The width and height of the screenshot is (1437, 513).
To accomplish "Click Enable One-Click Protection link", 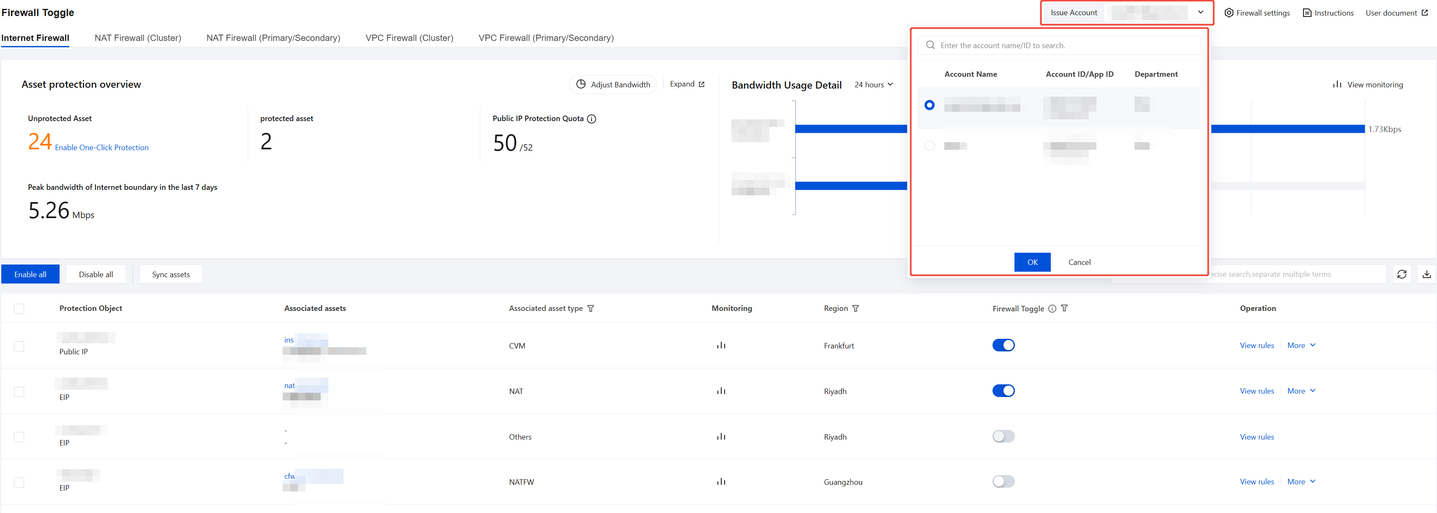I will tap(101, 148).
